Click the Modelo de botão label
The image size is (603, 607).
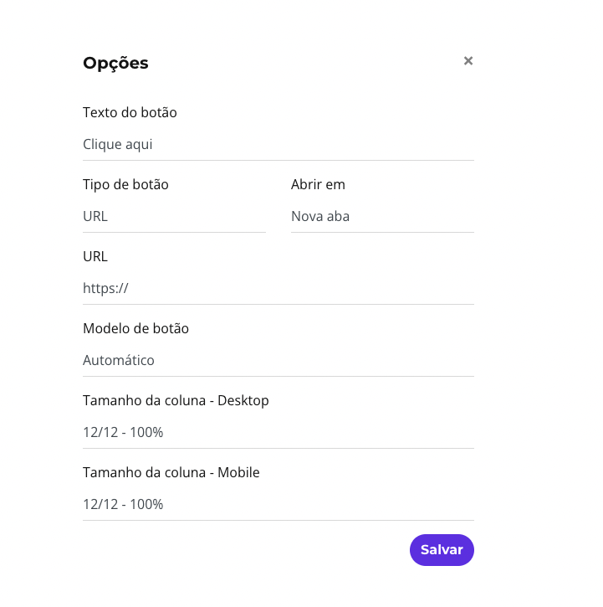click(x=135, y=328)
